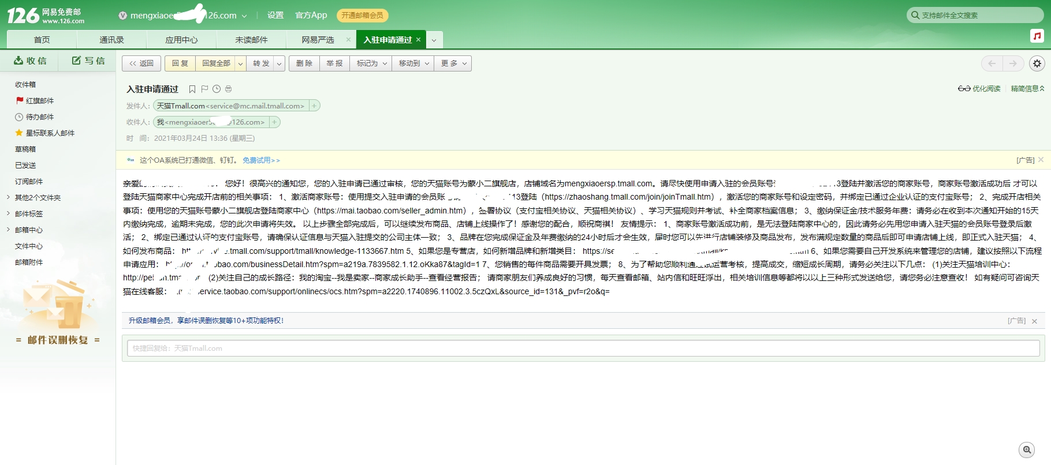1051x465 pixels.
Task: Click the 删除 delete button
Action: click(304, 63)
